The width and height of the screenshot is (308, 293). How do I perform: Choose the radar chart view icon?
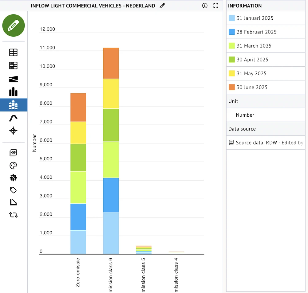click(x=13, y=131)
